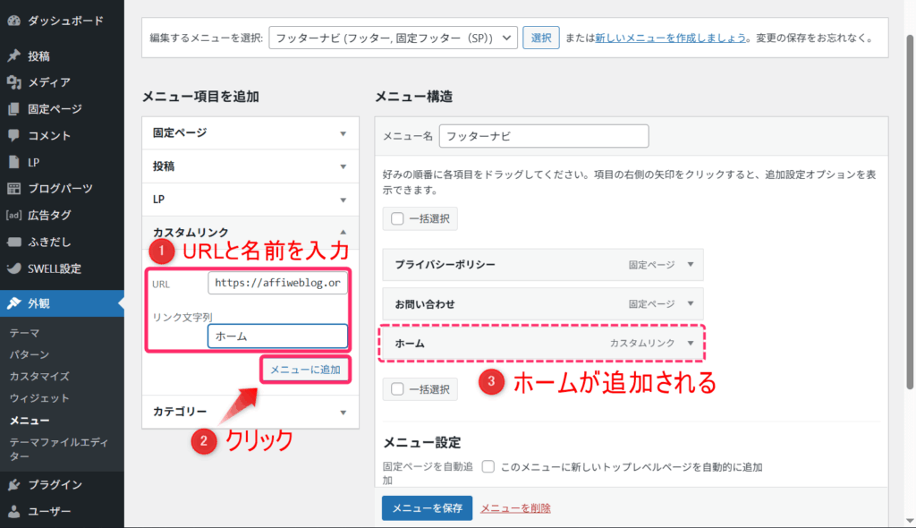Click the メニュー名 field with フッターナビ
Screen dimensions: 916x528
[544, 136]
